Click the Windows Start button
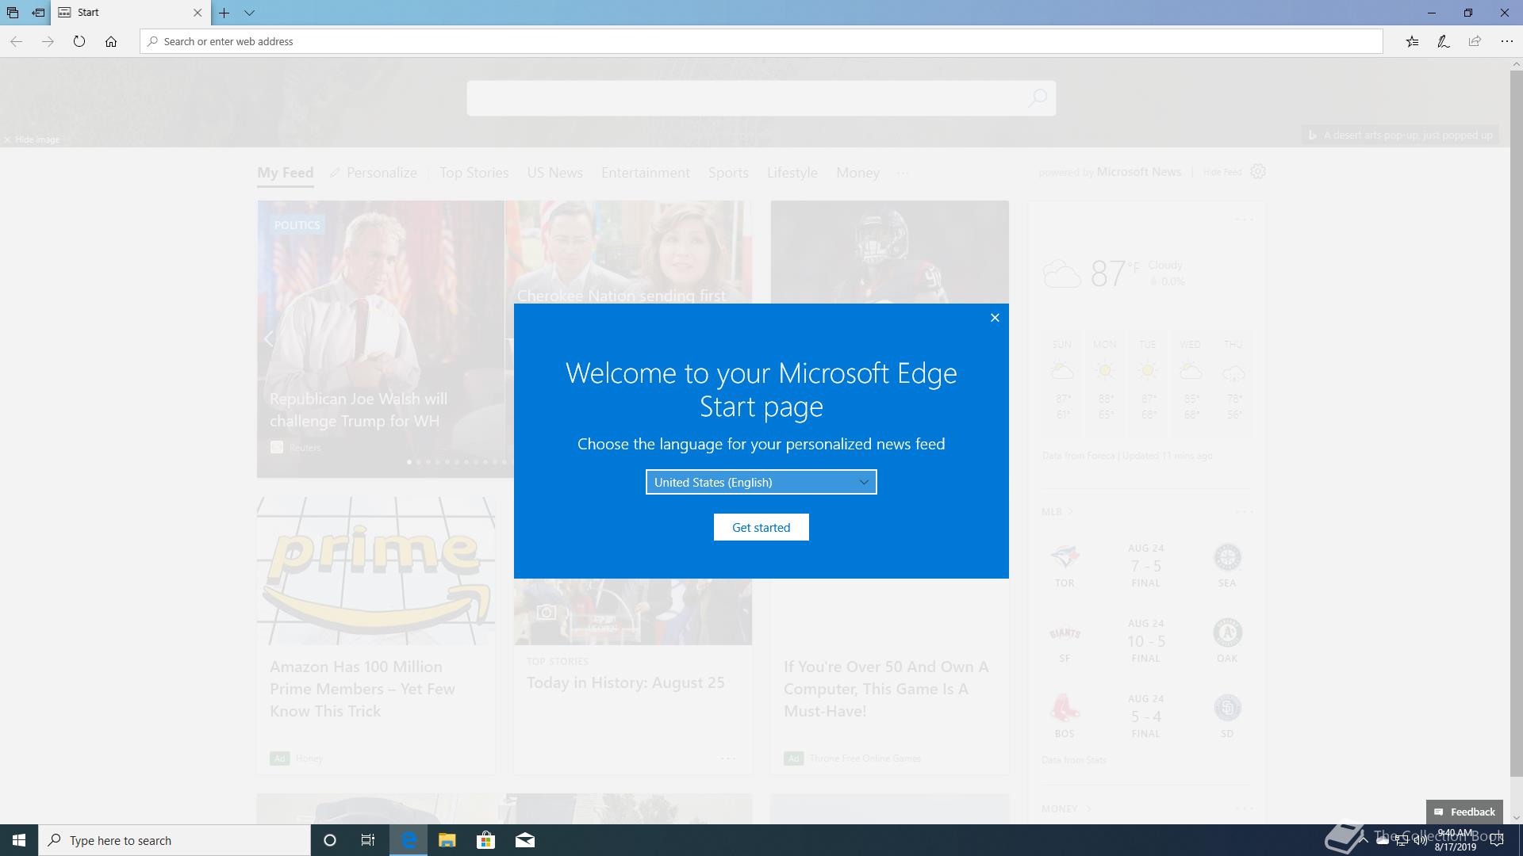This screenshot has height=856, width=1523. [19, 840]
